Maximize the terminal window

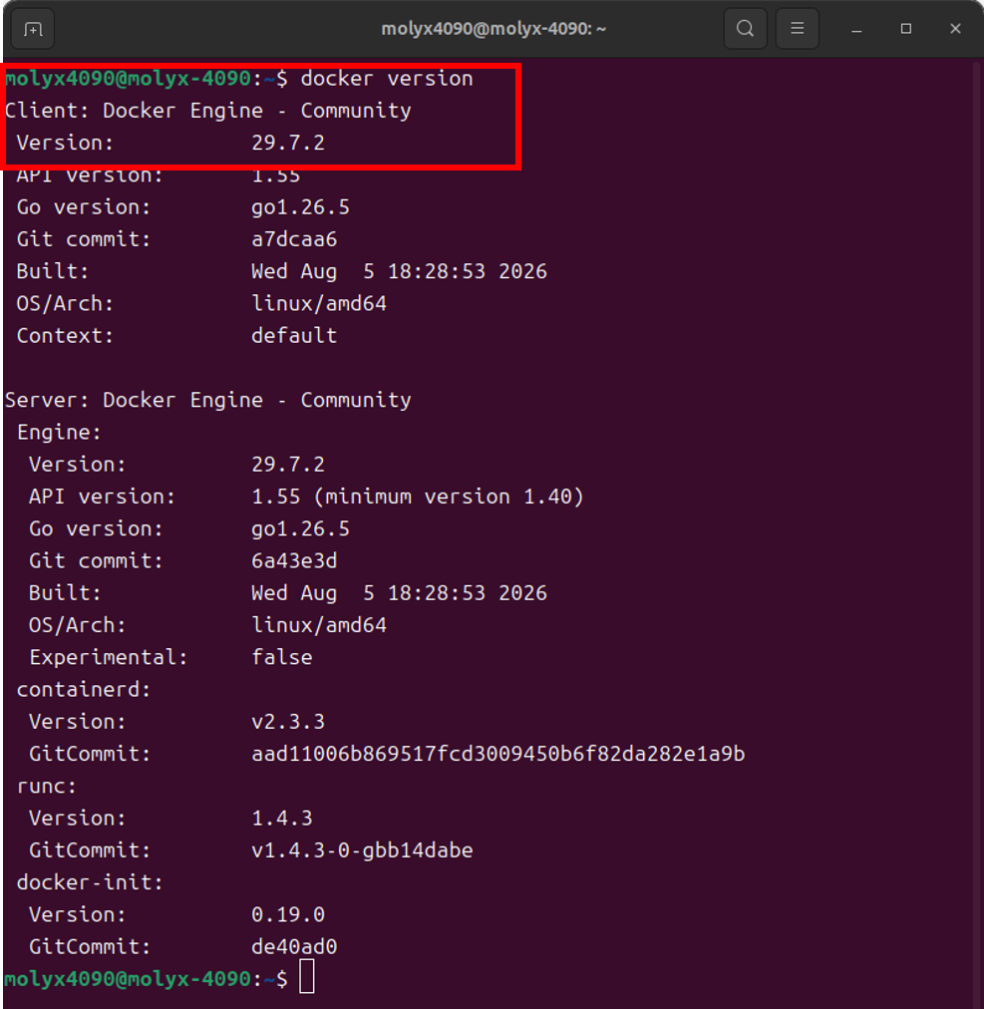(x=906, y=29)
